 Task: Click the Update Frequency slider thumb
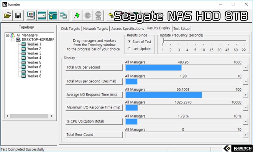pyautogui.click(x=163, y=41)
